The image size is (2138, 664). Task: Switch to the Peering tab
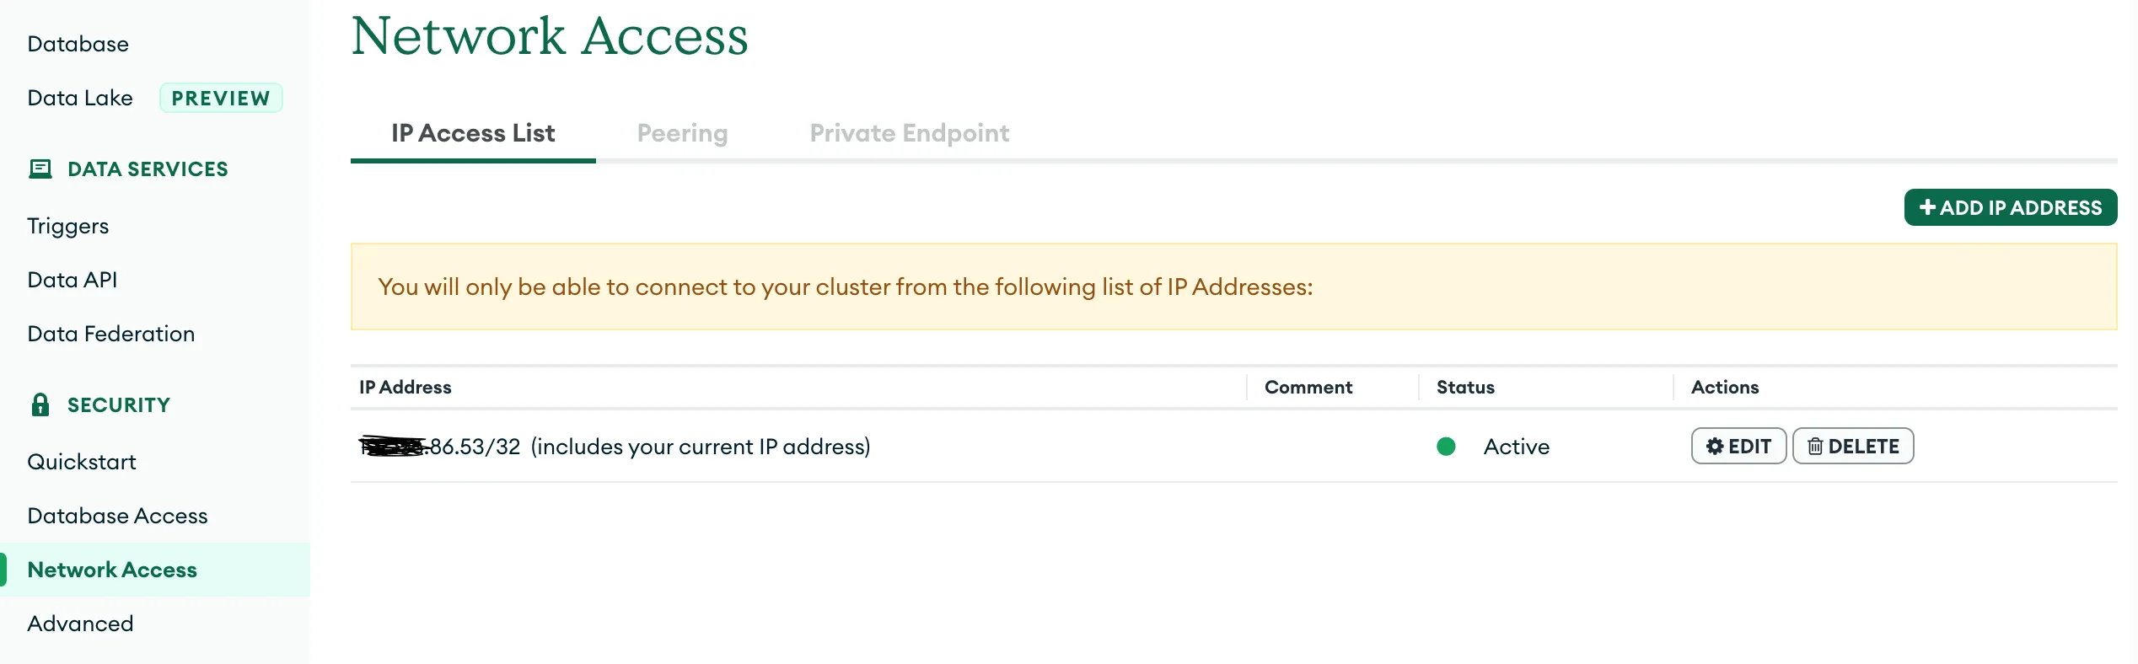click(x=682, y=133)
